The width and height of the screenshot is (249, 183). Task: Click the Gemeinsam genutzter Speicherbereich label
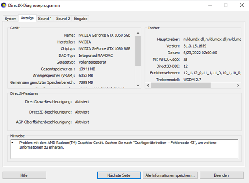tap(43, 82)
